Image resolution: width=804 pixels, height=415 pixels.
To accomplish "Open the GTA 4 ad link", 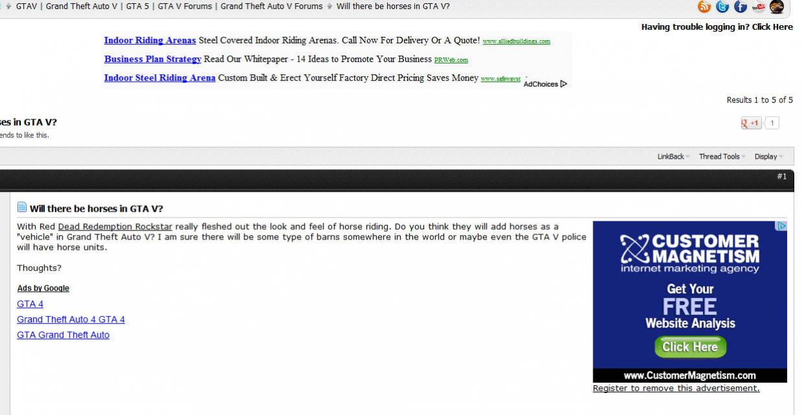I will (x=30, y=304).
